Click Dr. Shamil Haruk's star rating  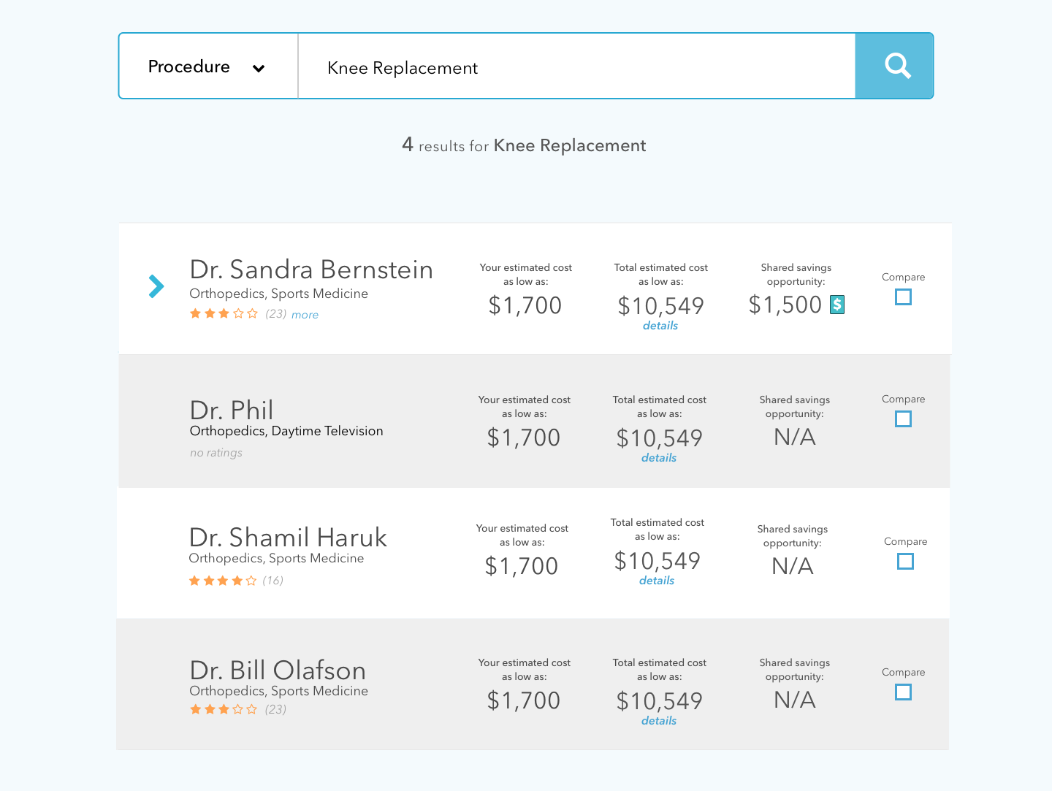click(223, 581)
